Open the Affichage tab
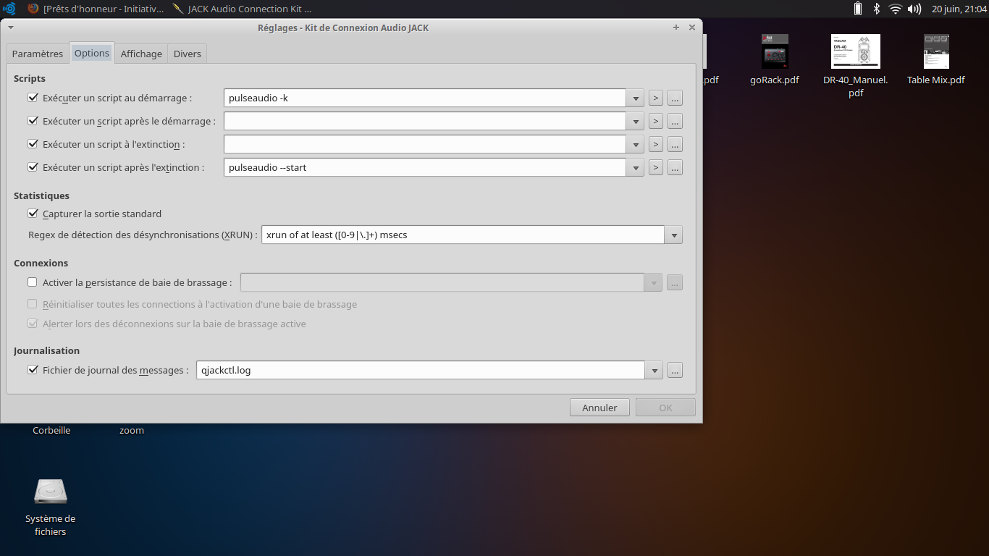Viewport: 989px width, 556px height. [141, 54]
